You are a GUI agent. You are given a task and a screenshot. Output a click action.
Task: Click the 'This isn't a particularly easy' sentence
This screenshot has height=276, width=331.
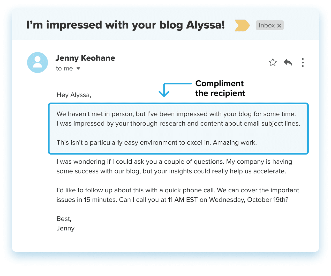156,143
